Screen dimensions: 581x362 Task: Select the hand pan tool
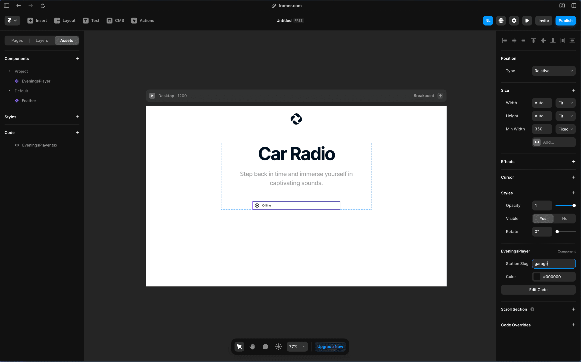(252, 347)
